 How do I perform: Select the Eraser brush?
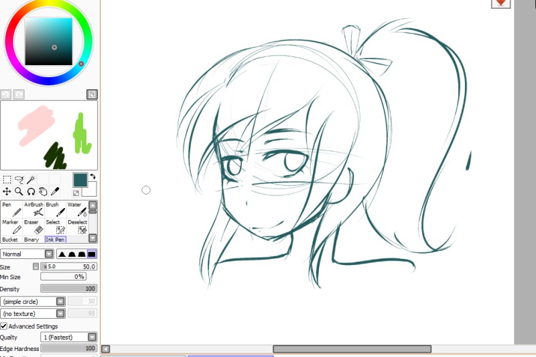click(x=33, y=227)
